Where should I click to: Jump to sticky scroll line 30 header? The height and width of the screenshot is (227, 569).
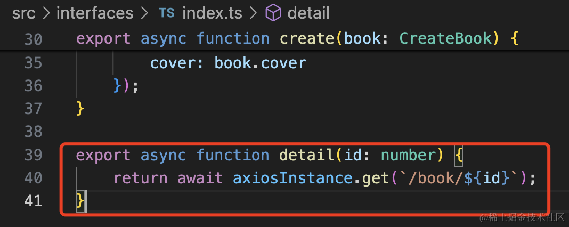[x=33, y=39]
